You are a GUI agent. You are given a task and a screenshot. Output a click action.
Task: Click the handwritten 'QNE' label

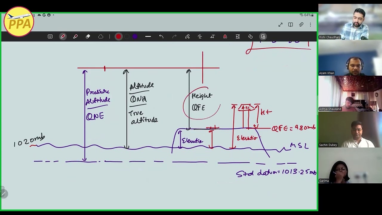click(95, 116)
